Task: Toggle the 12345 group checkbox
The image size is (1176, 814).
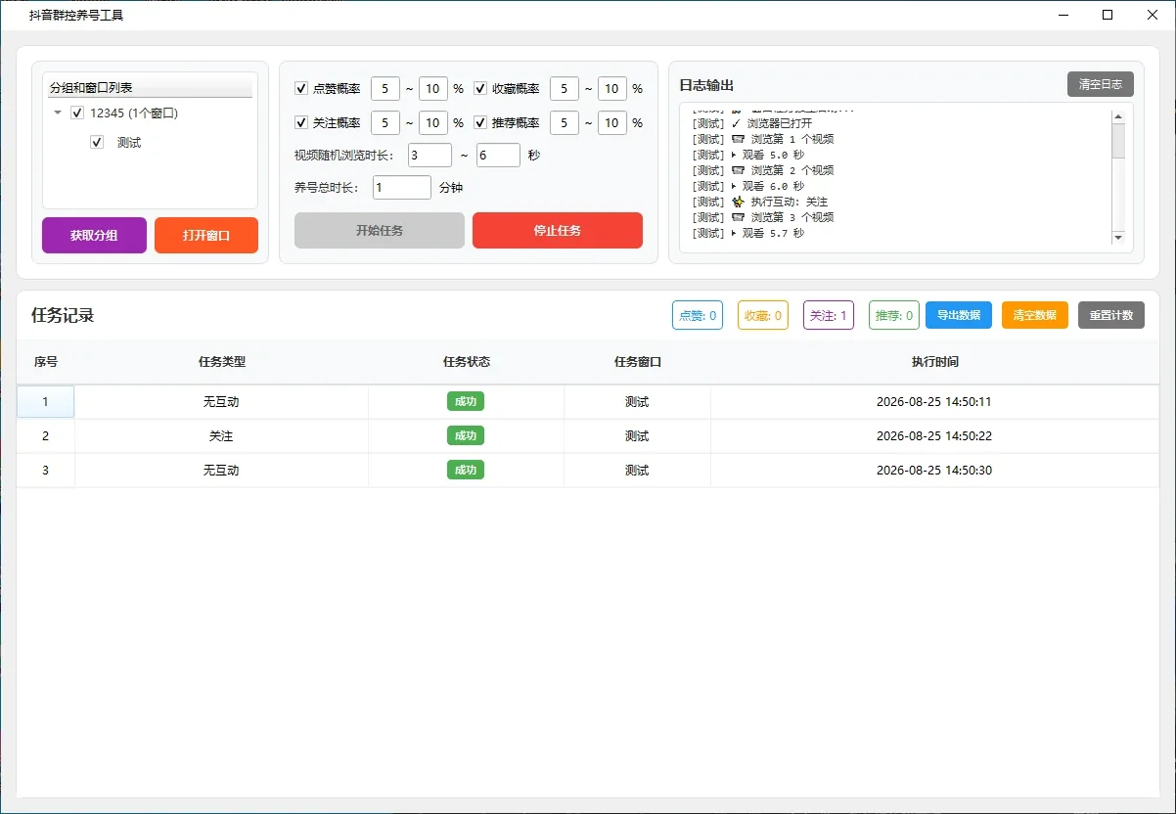Action: click(77, 113)
